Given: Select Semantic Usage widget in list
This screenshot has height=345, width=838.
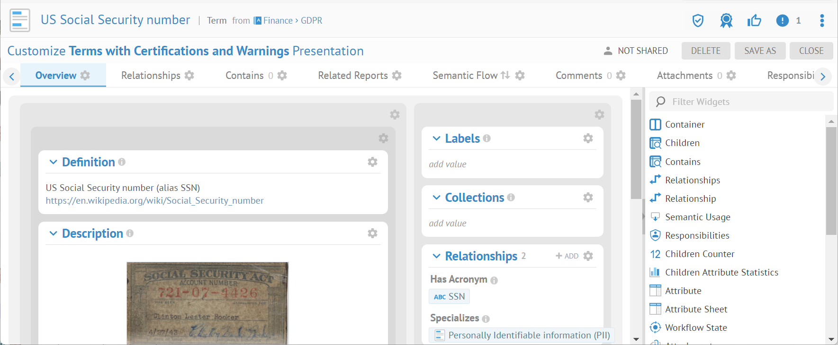Looking at the screenshot, I should [690, 217].
